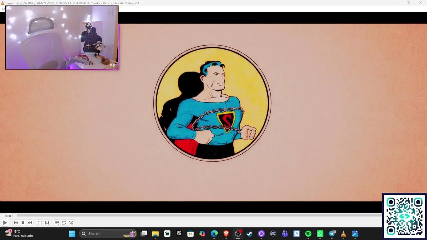
Task: Switch to VLC via taskbar cone icon
Action: (x=343, y=234)
